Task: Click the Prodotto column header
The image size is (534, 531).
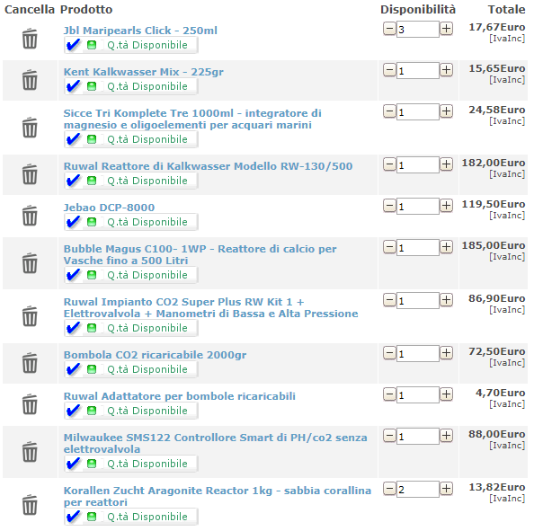Action: point(86,10)
